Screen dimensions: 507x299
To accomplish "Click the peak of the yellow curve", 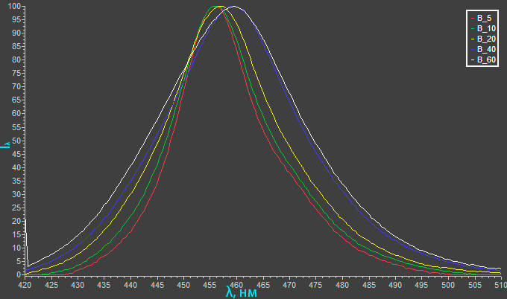I will pyautogui.click(x=220, y=7).
